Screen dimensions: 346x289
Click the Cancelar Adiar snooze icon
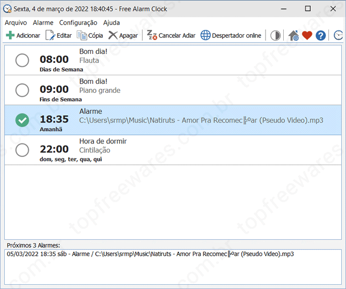coord(152,35)
